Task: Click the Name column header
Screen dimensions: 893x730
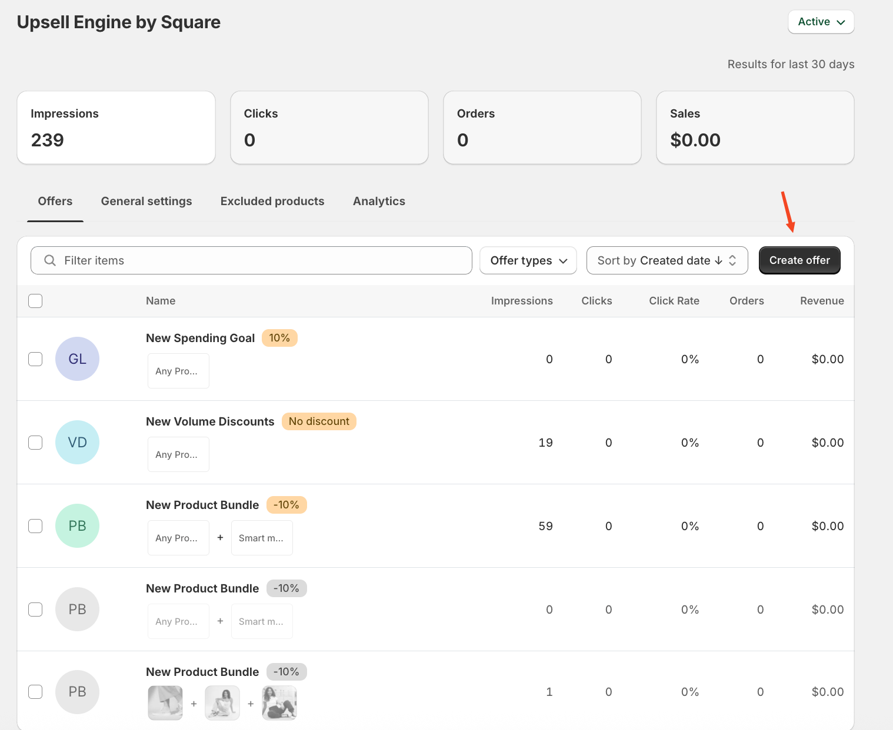Action: click(161, 301)
